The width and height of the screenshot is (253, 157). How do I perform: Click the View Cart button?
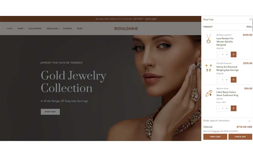coord(215,137)
